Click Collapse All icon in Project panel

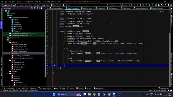pyautogui.click(x=38, y=8)
